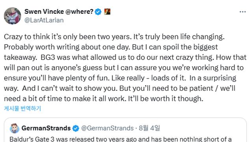
Task: Click the "It'll be worth it though" sentence
Action: [x=166, y=99]
